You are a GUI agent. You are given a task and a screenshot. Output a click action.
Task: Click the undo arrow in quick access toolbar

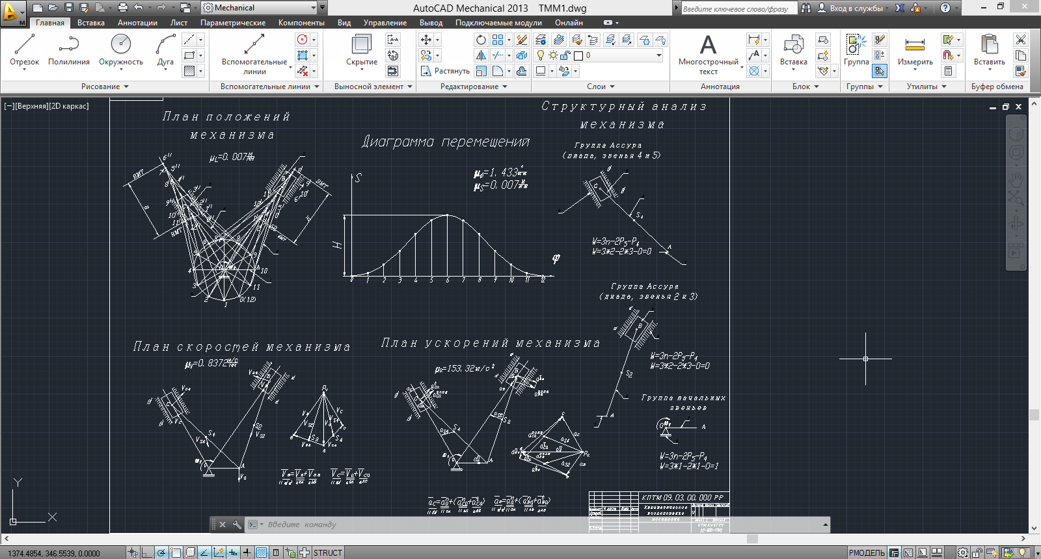click(x=139, y=8)
